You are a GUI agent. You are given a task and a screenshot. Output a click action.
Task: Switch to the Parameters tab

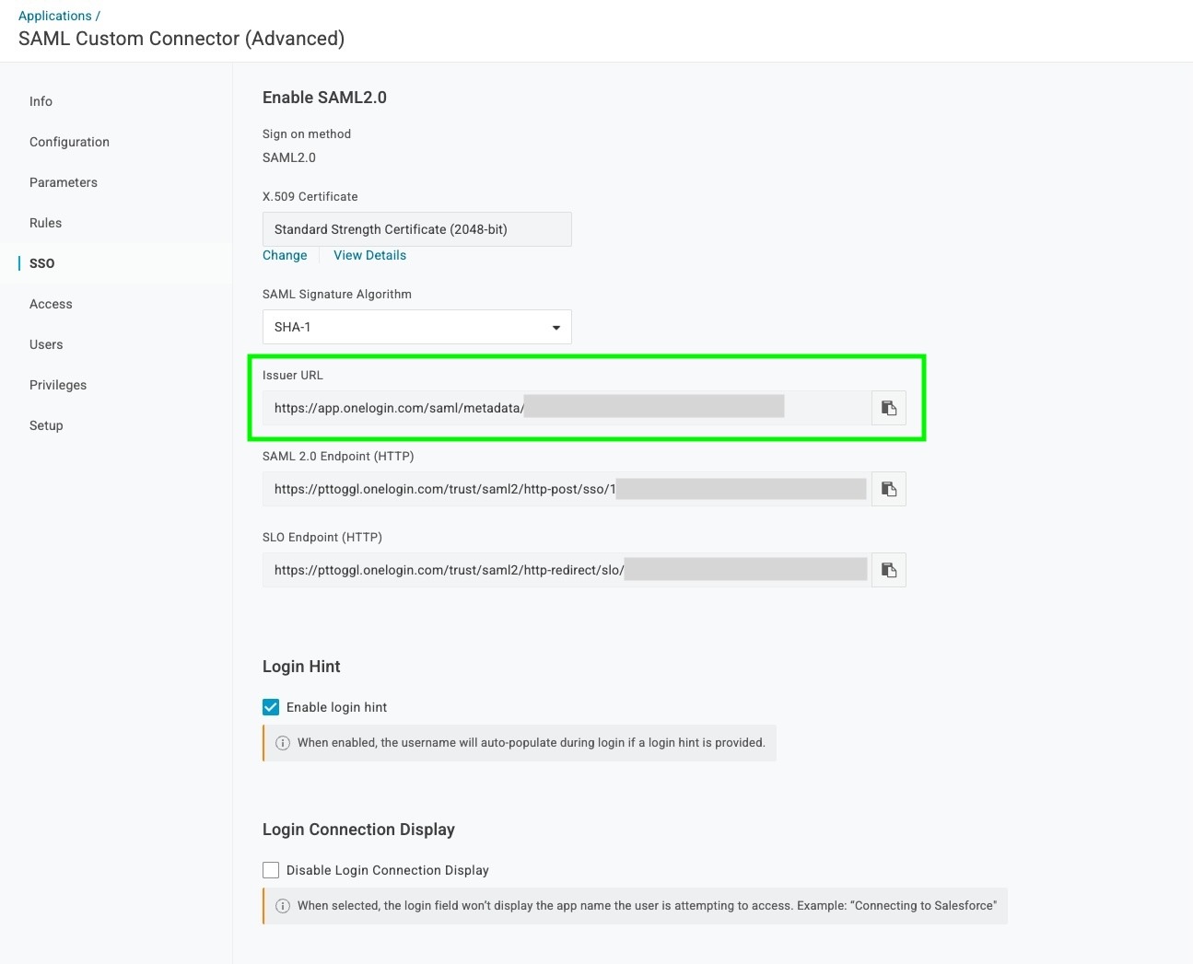[64, 182]
